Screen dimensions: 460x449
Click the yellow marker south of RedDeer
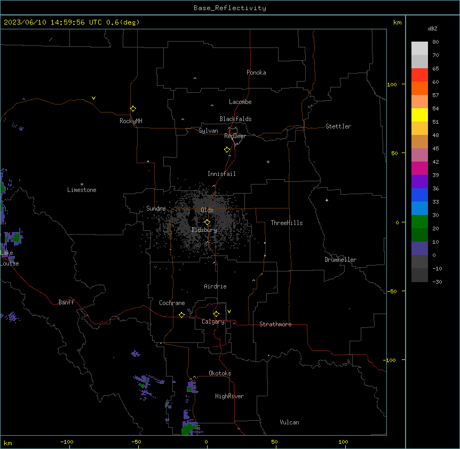(x=227, y=150)
